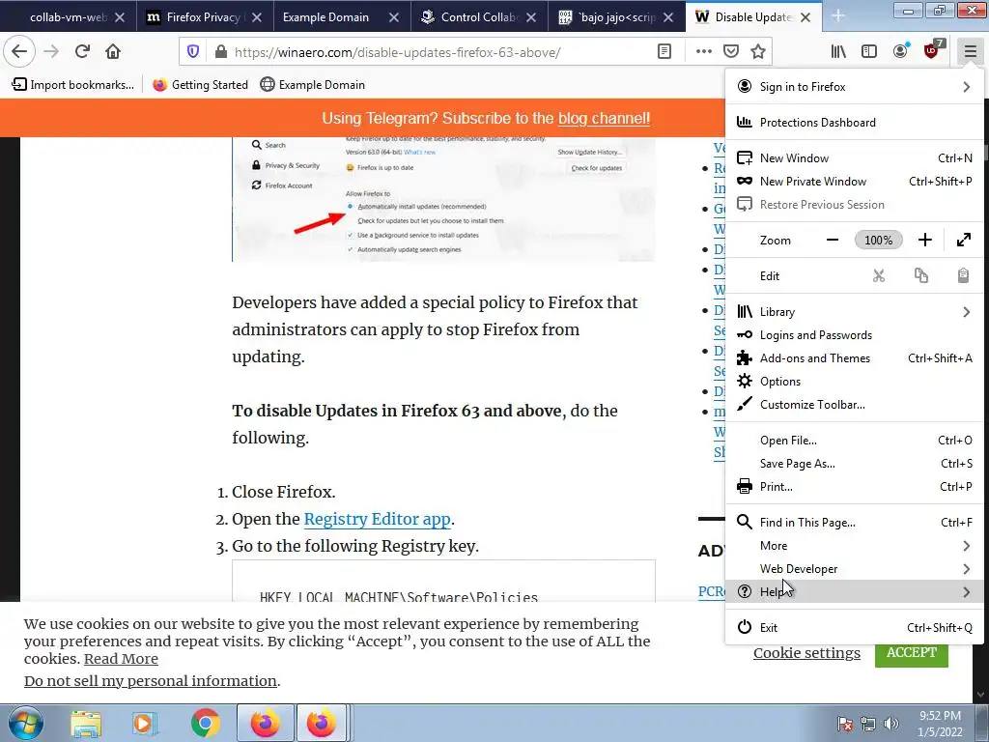Open Chrome from the taskbar
Screen dimensions: 989x742
tap(205, 723)
